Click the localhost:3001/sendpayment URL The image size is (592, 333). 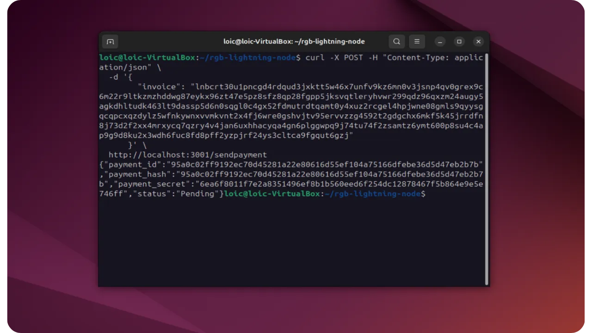[x=187, y=155]
